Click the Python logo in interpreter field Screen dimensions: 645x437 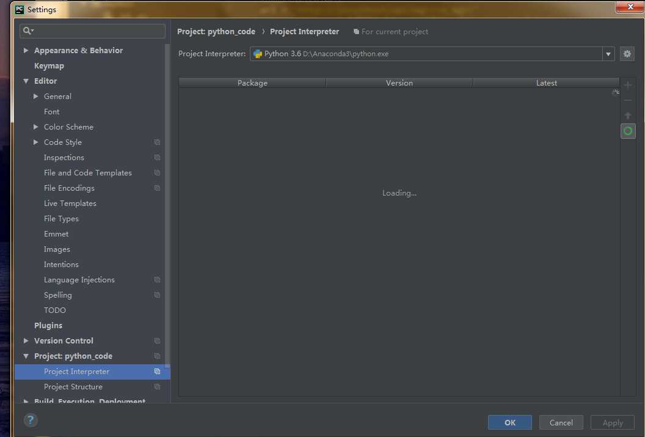click(x=258, y=54)
